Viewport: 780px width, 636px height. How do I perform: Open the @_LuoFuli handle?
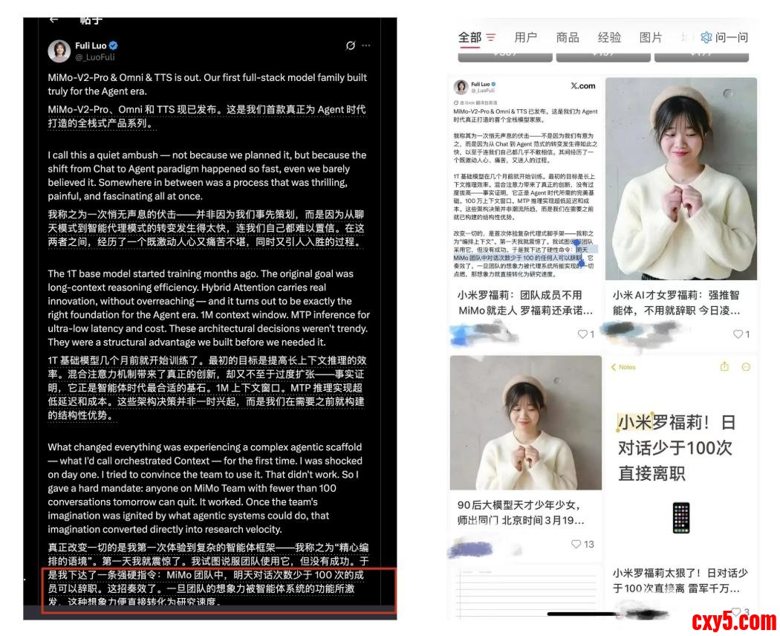95,57
